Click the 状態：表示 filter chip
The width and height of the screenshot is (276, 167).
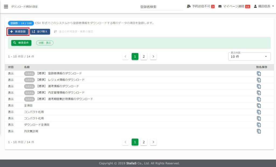click(45, 43)
